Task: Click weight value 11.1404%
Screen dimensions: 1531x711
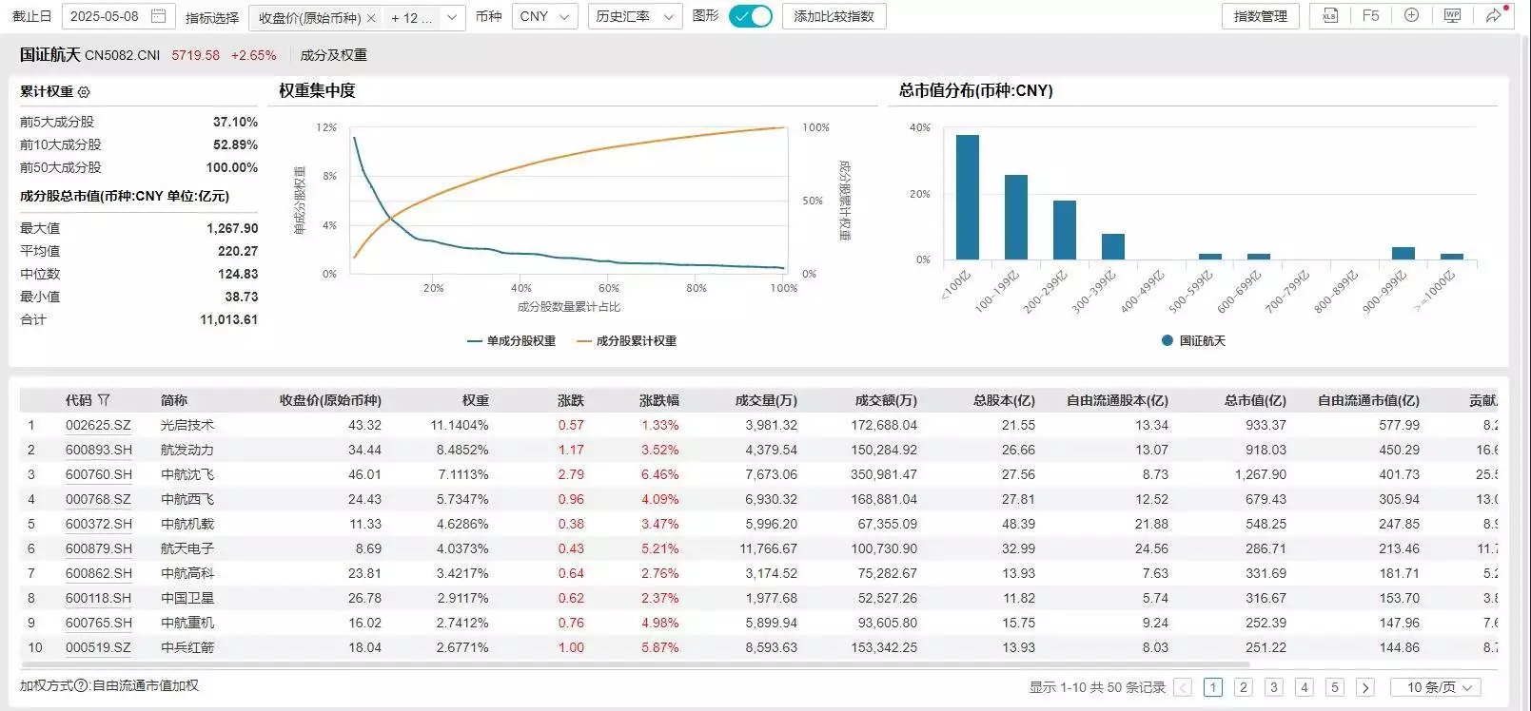Action: coord(460,425)
